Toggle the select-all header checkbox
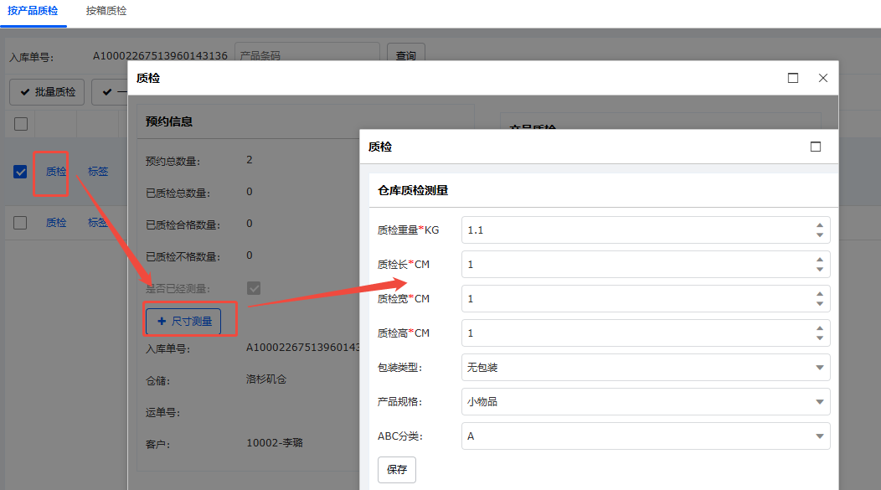The height and width of the screenshot is (490, 881). 21,124
